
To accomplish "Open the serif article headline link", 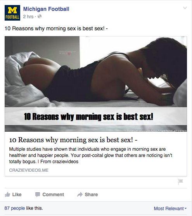I will click(73, 140).
